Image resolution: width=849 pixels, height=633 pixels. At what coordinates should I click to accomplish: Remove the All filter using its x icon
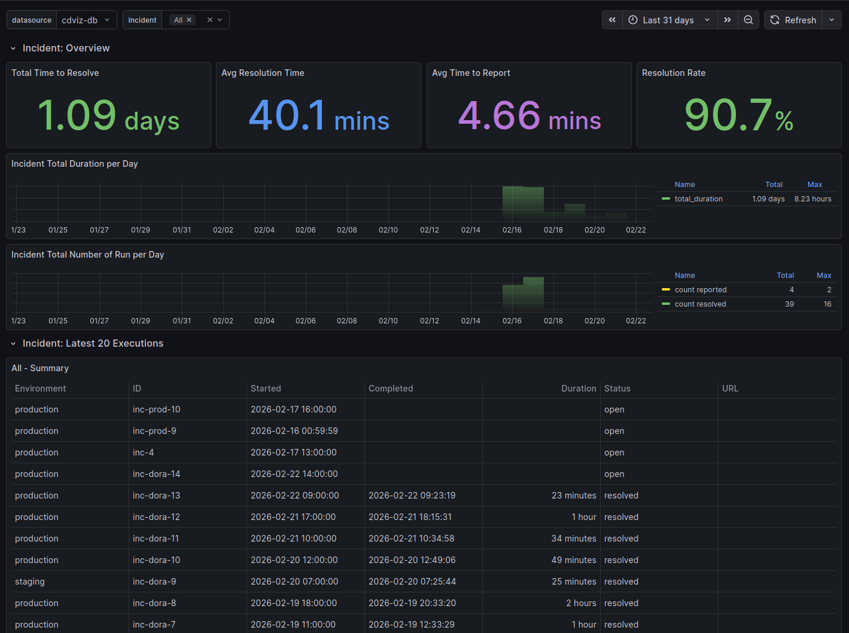[x=189, y=20]
